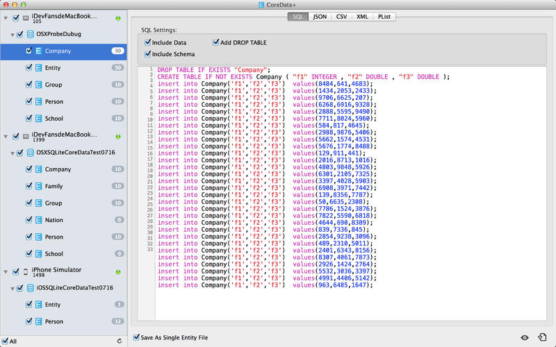The height and width of the screenshot is (347, 556).
Task: Collapse the iPhone Simulator device group
Action: click(6, 272)
